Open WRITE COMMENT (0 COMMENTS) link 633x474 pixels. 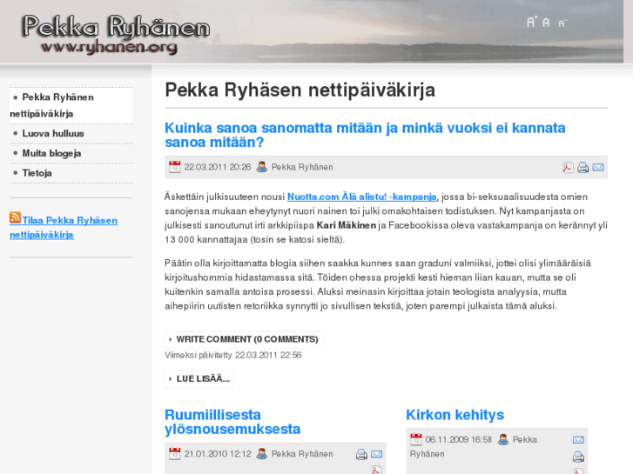246,339
